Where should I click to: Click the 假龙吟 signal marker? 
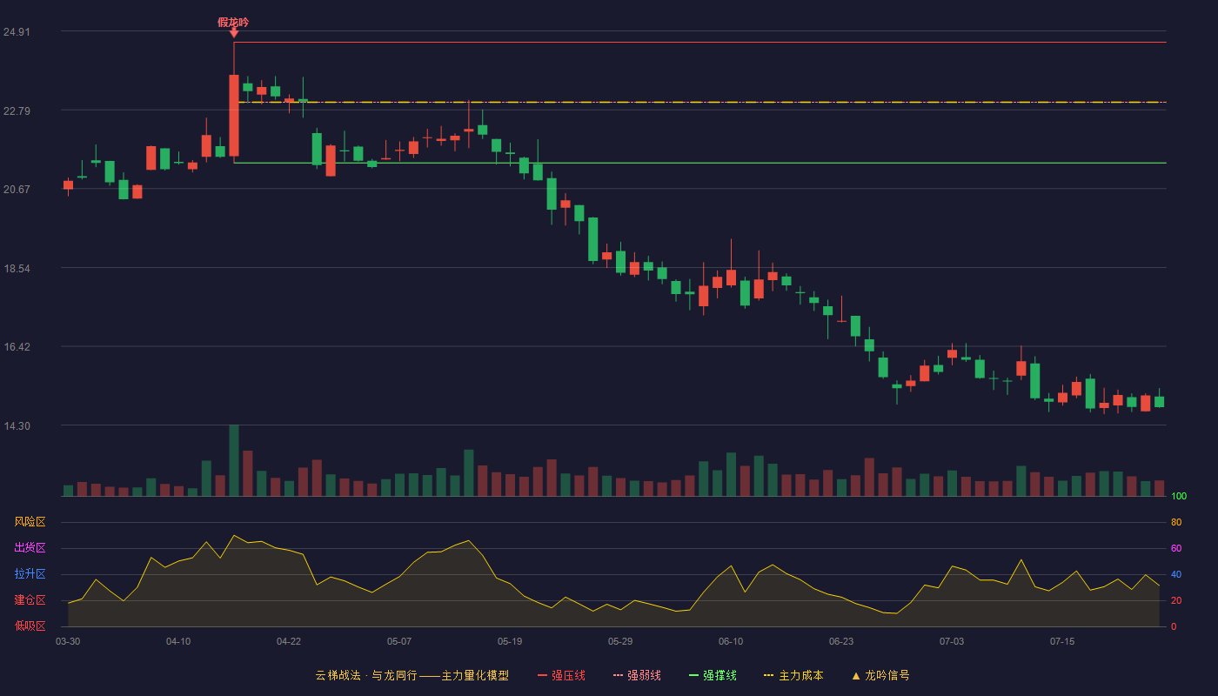233,23
